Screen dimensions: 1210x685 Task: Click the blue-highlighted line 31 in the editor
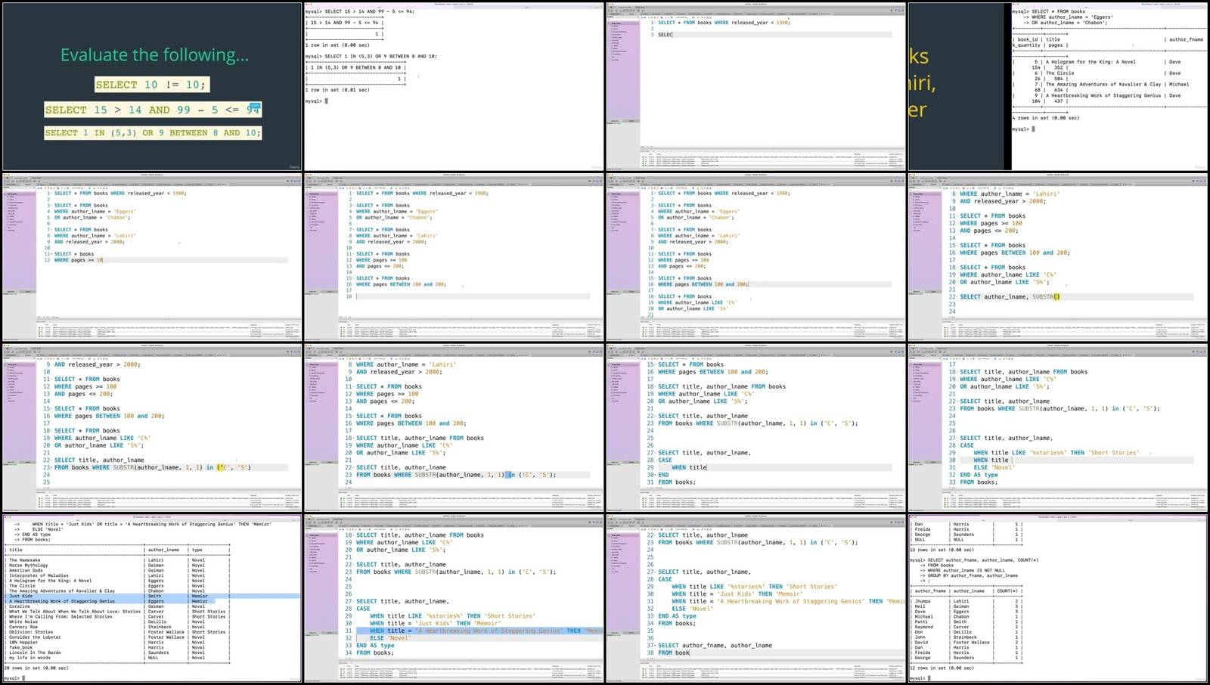(x=484, y=631)
